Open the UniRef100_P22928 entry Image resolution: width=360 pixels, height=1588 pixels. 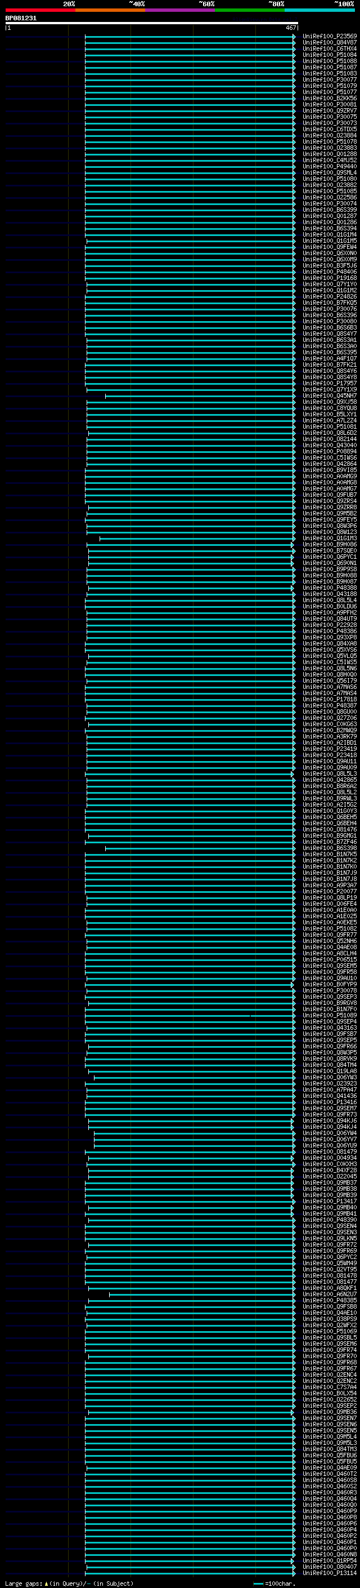point(329,625)
